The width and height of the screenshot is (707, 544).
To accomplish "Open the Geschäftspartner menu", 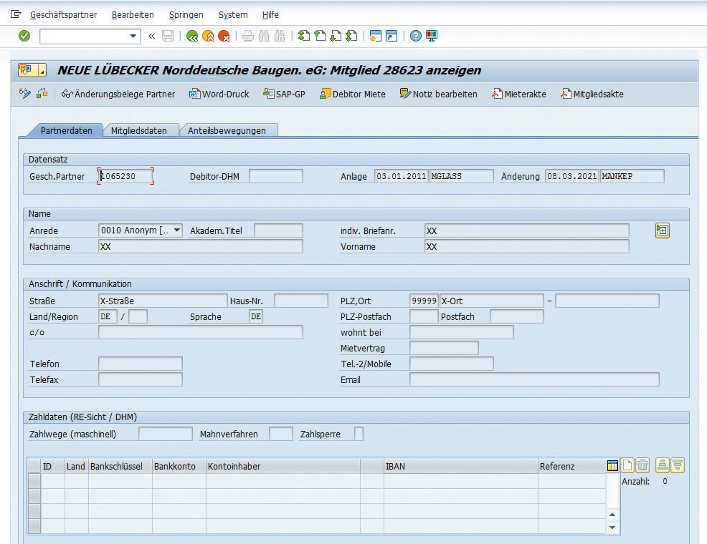I will point(65,14).
